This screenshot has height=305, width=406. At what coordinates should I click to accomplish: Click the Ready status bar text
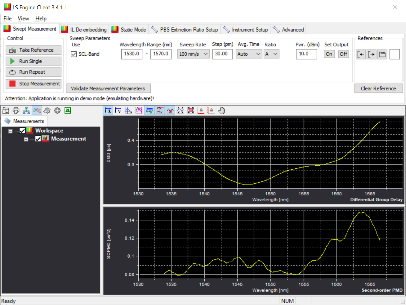[8, 301]
